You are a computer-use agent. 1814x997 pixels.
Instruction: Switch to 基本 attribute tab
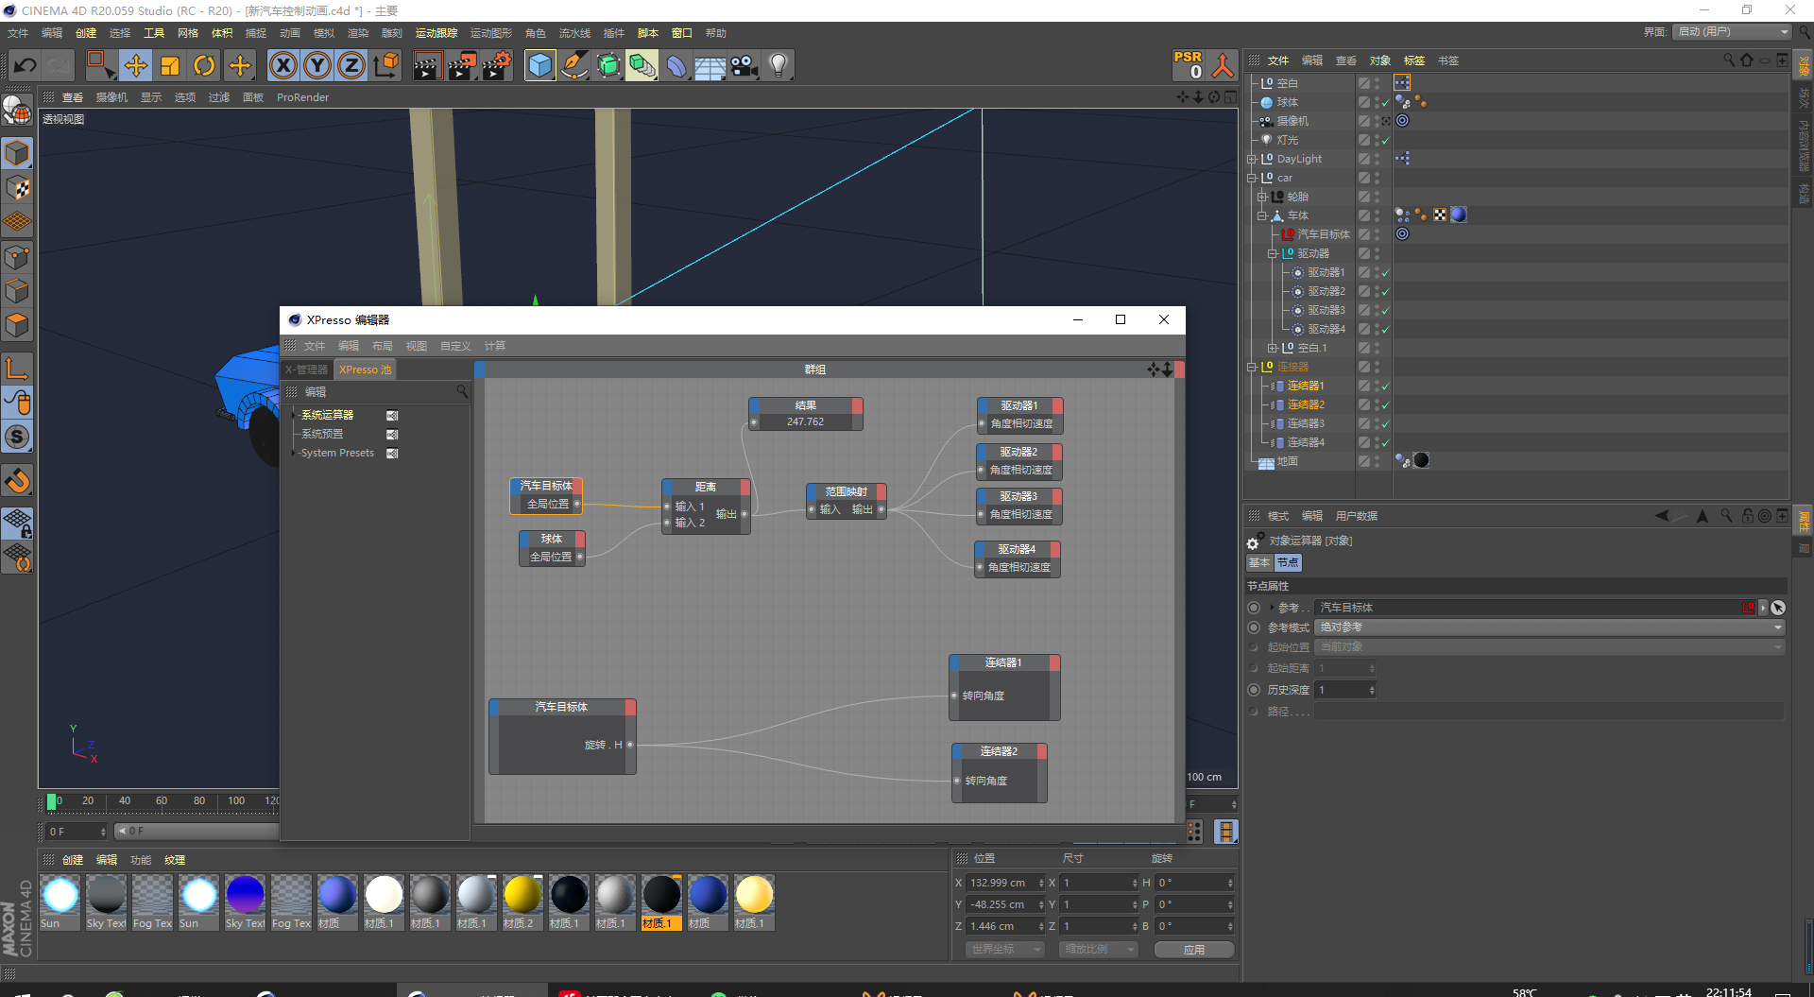pyautogui.click(x=1259, y=562)
